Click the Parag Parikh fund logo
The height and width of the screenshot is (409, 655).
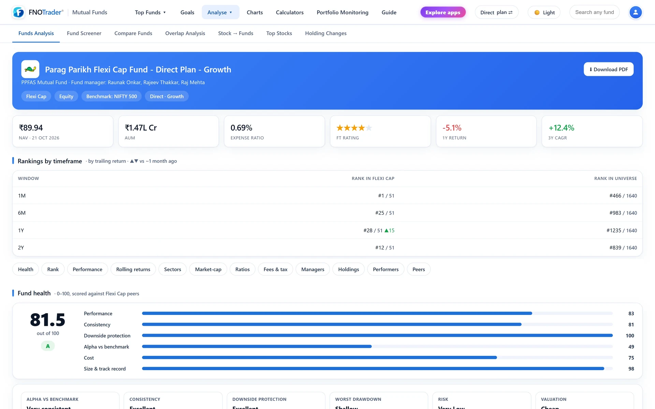30,69
